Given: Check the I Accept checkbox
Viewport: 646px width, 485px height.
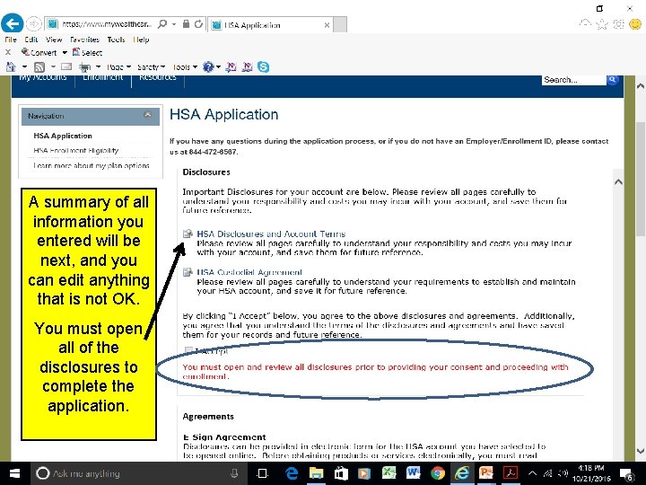Looking at the screenshot, I should [188, 350].
